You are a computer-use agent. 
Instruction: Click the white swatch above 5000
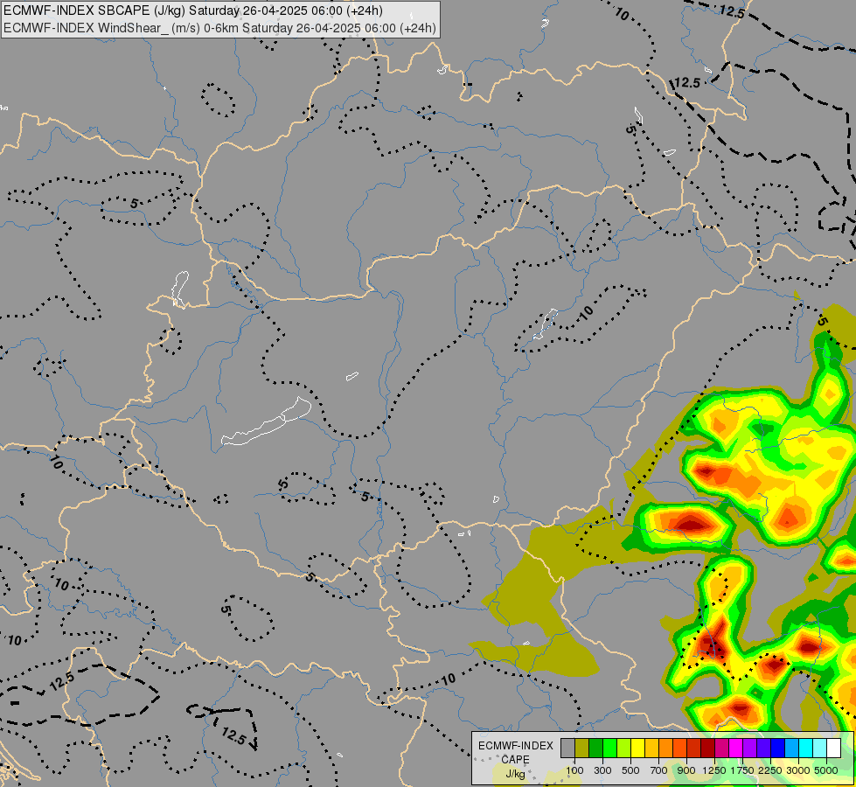(x=833, y=748)
